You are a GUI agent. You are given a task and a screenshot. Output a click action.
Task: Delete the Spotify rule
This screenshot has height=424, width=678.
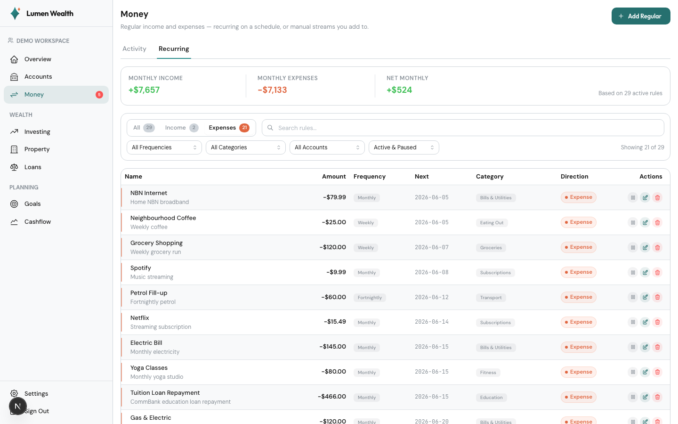pos(657,272)
